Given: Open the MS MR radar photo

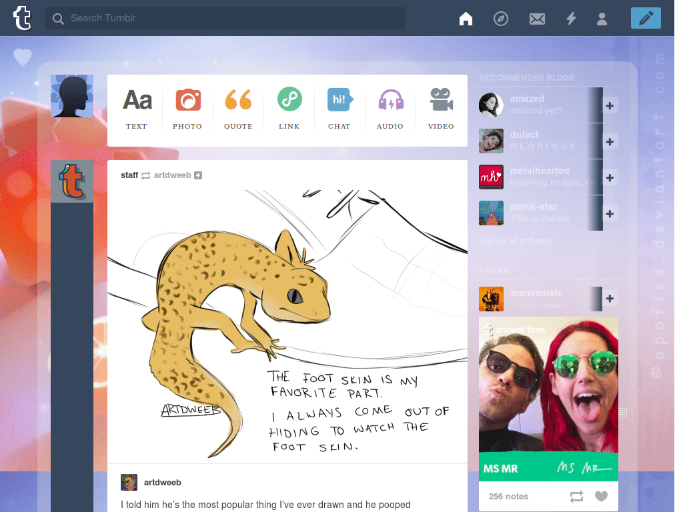Looking at the screenshot, I should pos(548,385).
